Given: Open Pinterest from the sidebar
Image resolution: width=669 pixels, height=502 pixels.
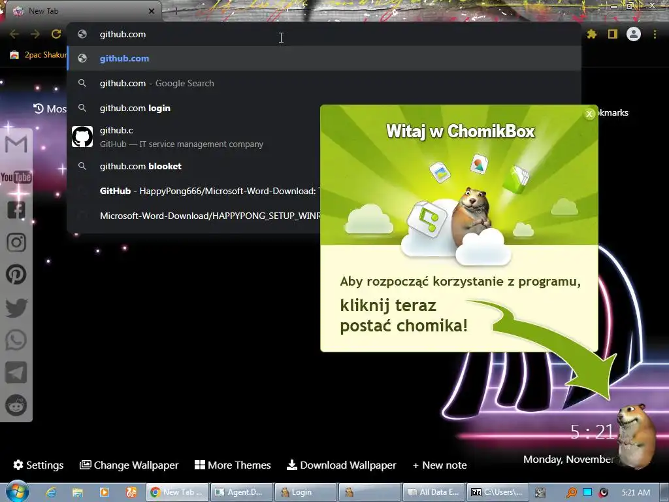Looking at the screenshot, I should click(16, 275).
